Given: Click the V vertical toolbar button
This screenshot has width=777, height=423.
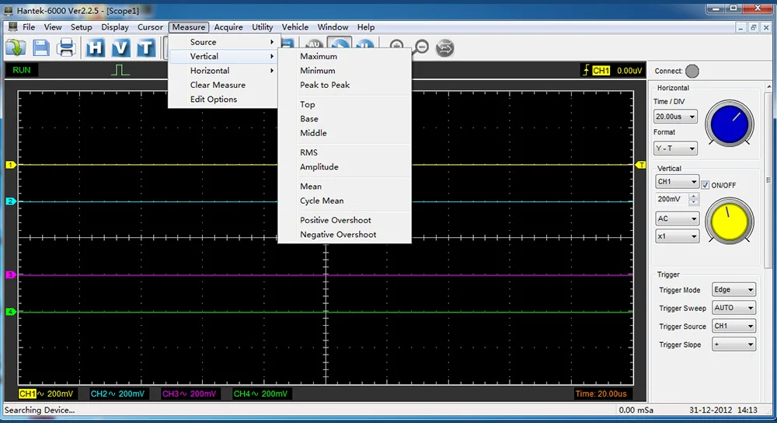Looking at the screenshot, I should (120, 47).
